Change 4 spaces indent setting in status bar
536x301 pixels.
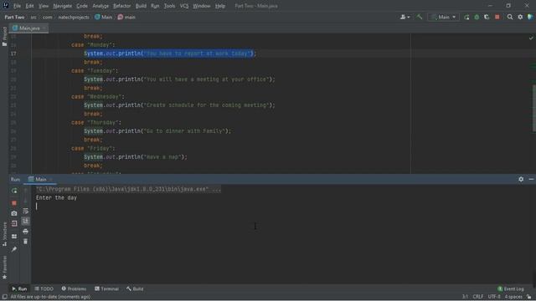[x=513, y=297]
